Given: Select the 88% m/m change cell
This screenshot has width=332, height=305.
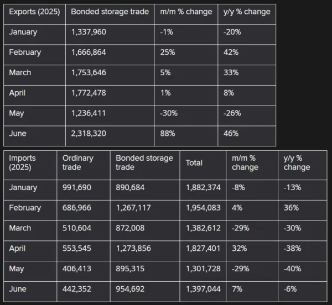Looking at the screenshot, I should pos(167,133).
